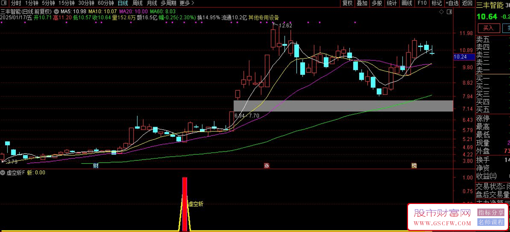Add stock via +自选 button
Viewport: 510px width, 232px height.
coord(452,3)
